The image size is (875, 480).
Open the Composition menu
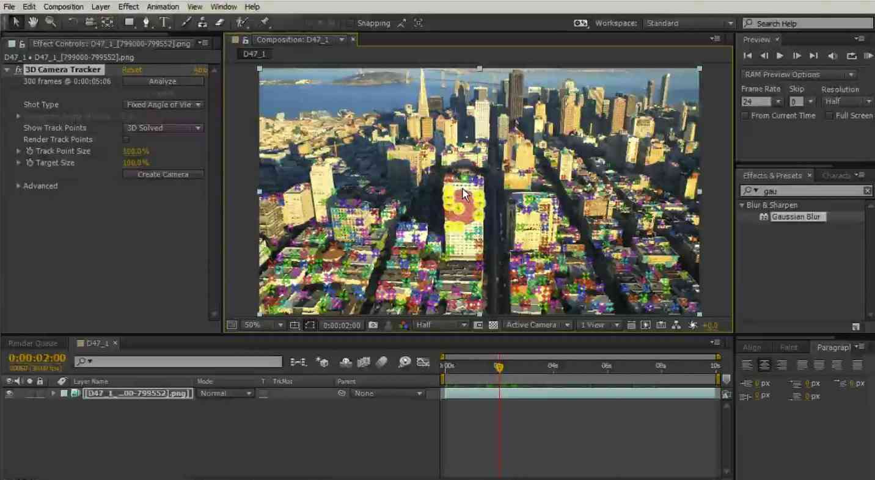click(x=63, y=7)
